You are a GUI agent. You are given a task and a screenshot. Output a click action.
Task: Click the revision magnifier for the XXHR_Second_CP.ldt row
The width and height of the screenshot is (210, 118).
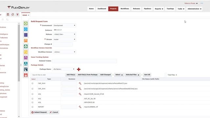tap(80, 94)
